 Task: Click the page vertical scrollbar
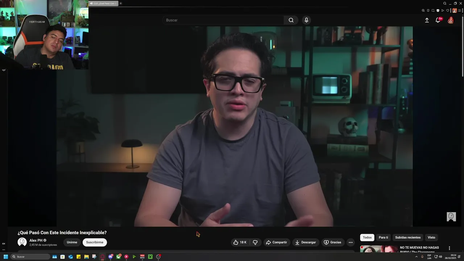463,46
